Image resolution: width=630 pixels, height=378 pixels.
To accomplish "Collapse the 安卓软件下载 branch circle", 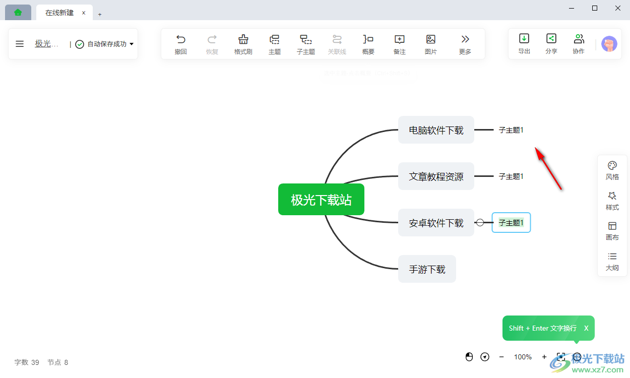I will [480, 222].
